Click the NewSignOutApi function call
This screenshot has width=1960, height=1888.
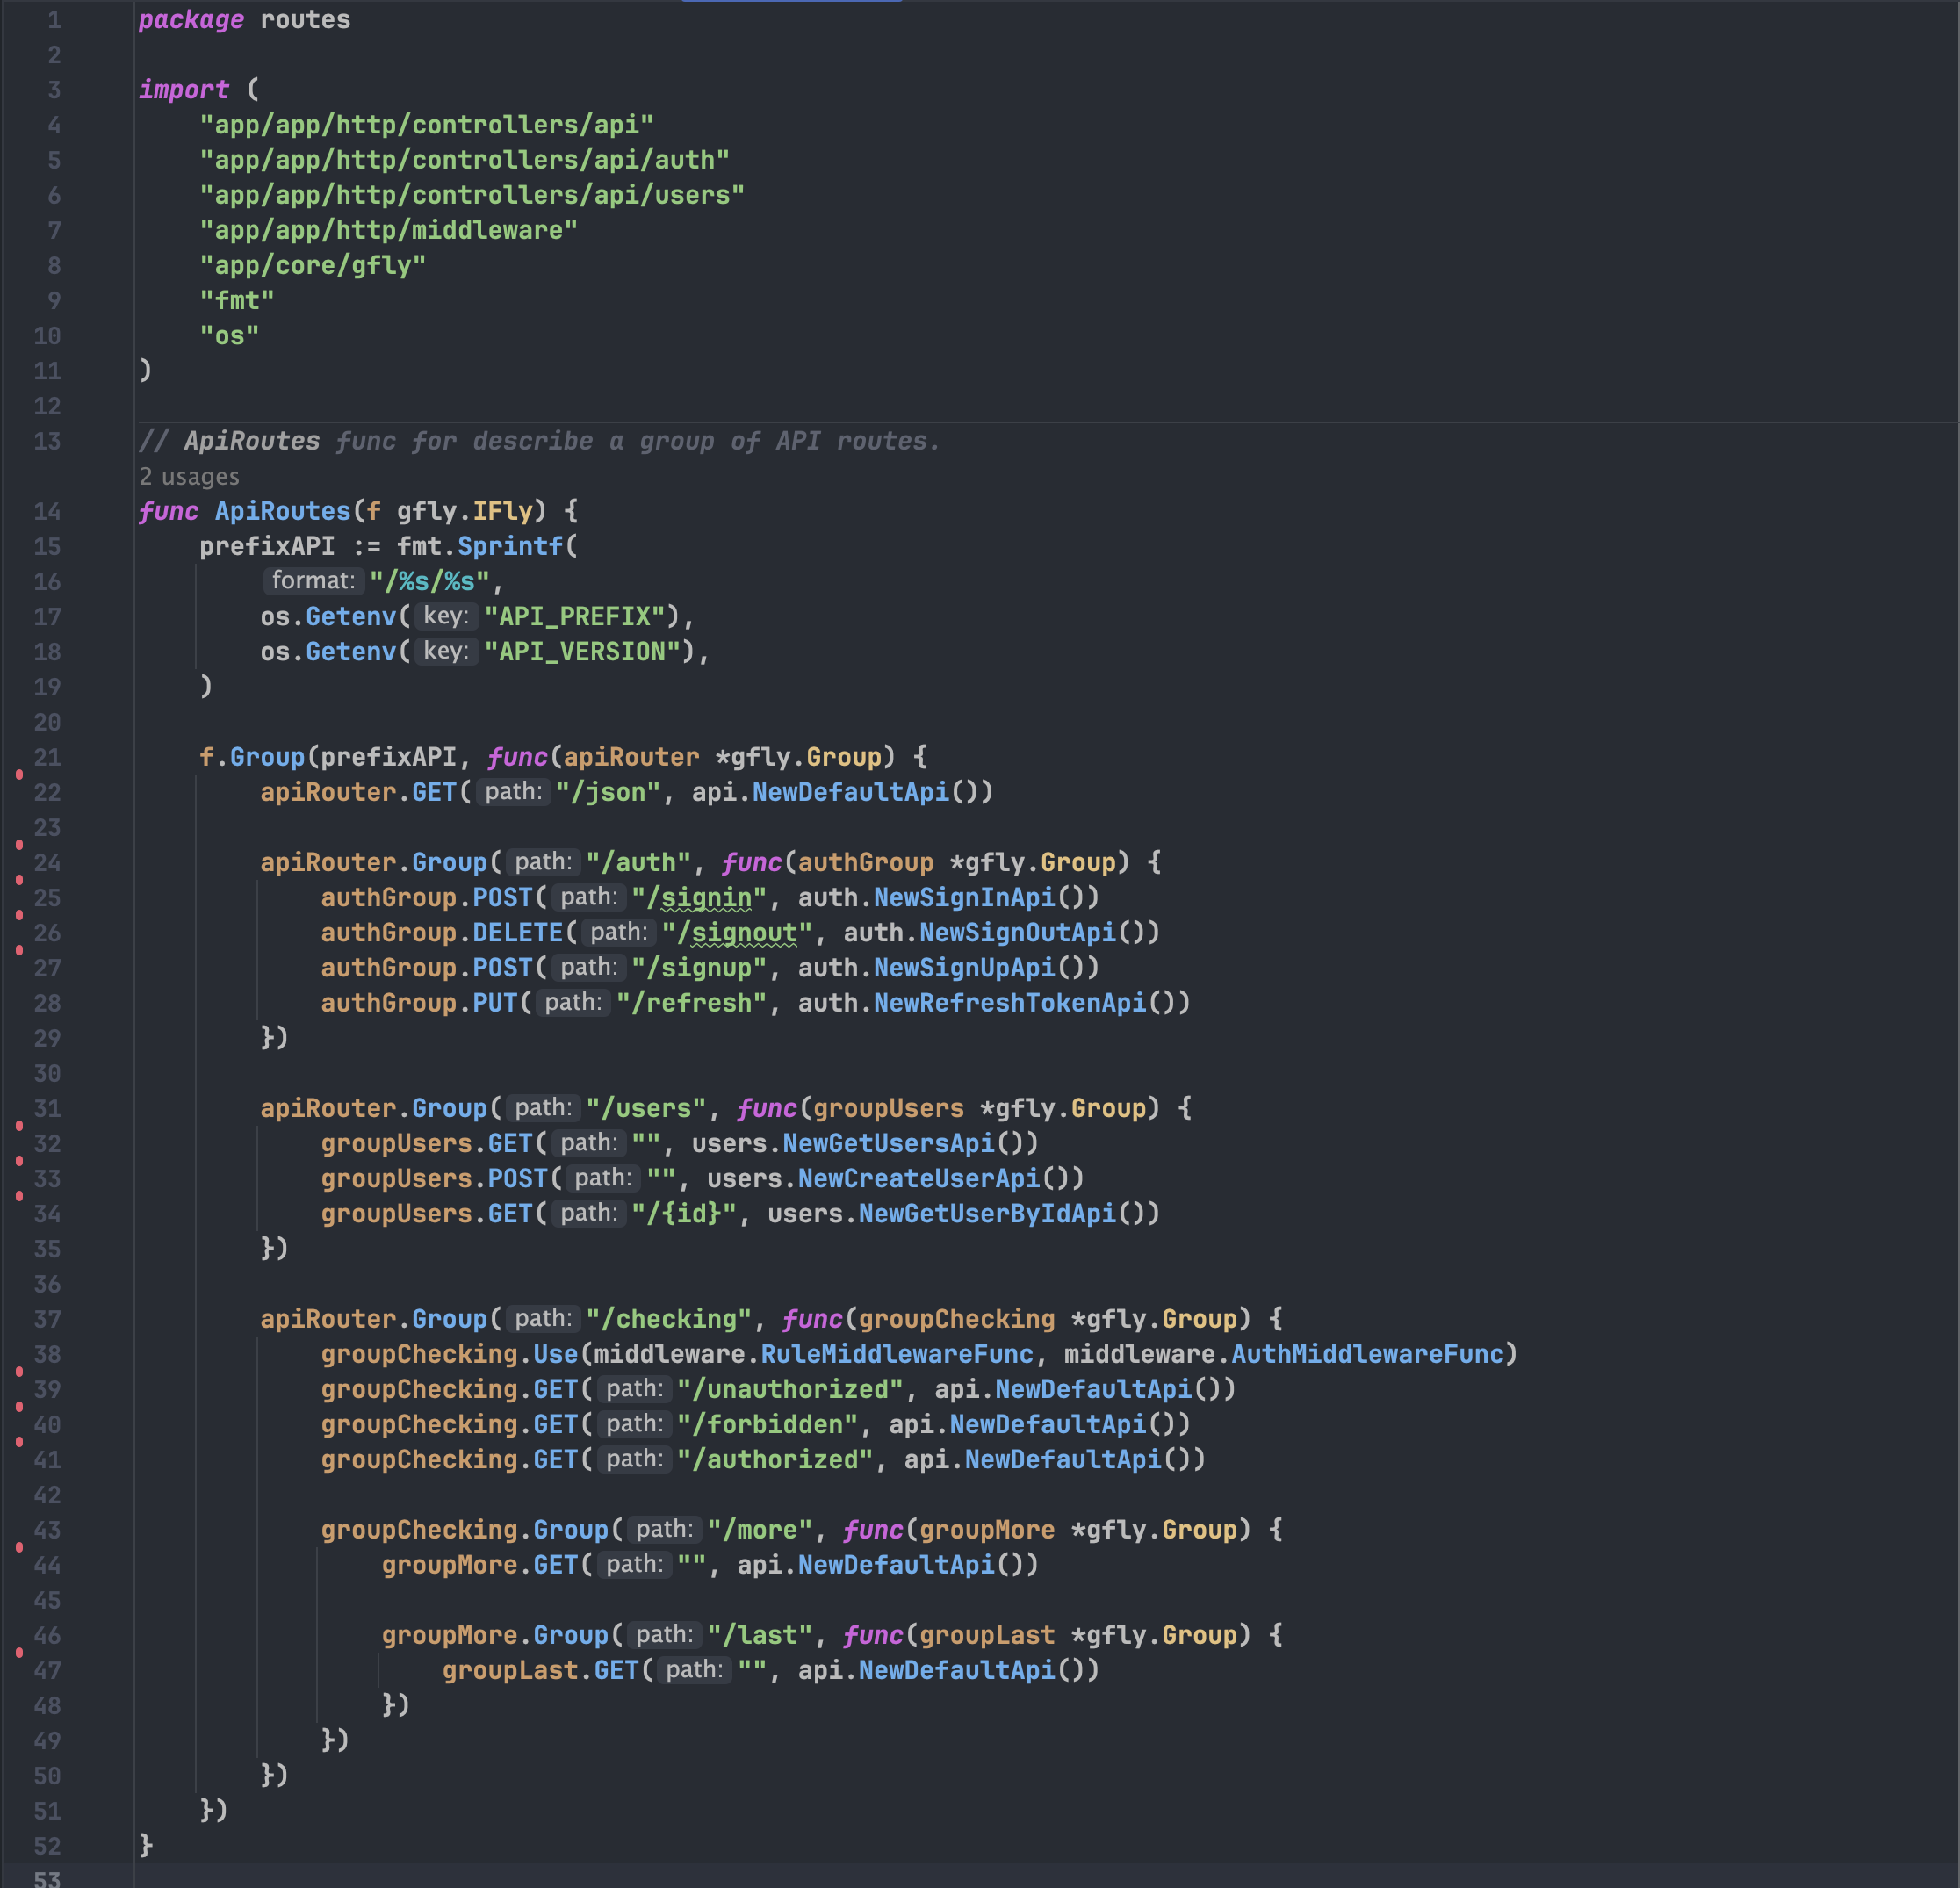pos(1017,932)
